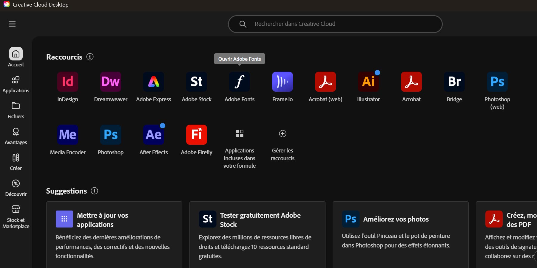The image size is (537, 268).
Task: Open 'Améliorez vos photos' suggestion card
Action: tap(401, 235)
